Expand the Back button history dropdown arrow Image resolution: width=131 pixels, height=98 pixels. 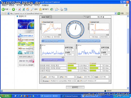pyautogui.click(x=10, y=9)
